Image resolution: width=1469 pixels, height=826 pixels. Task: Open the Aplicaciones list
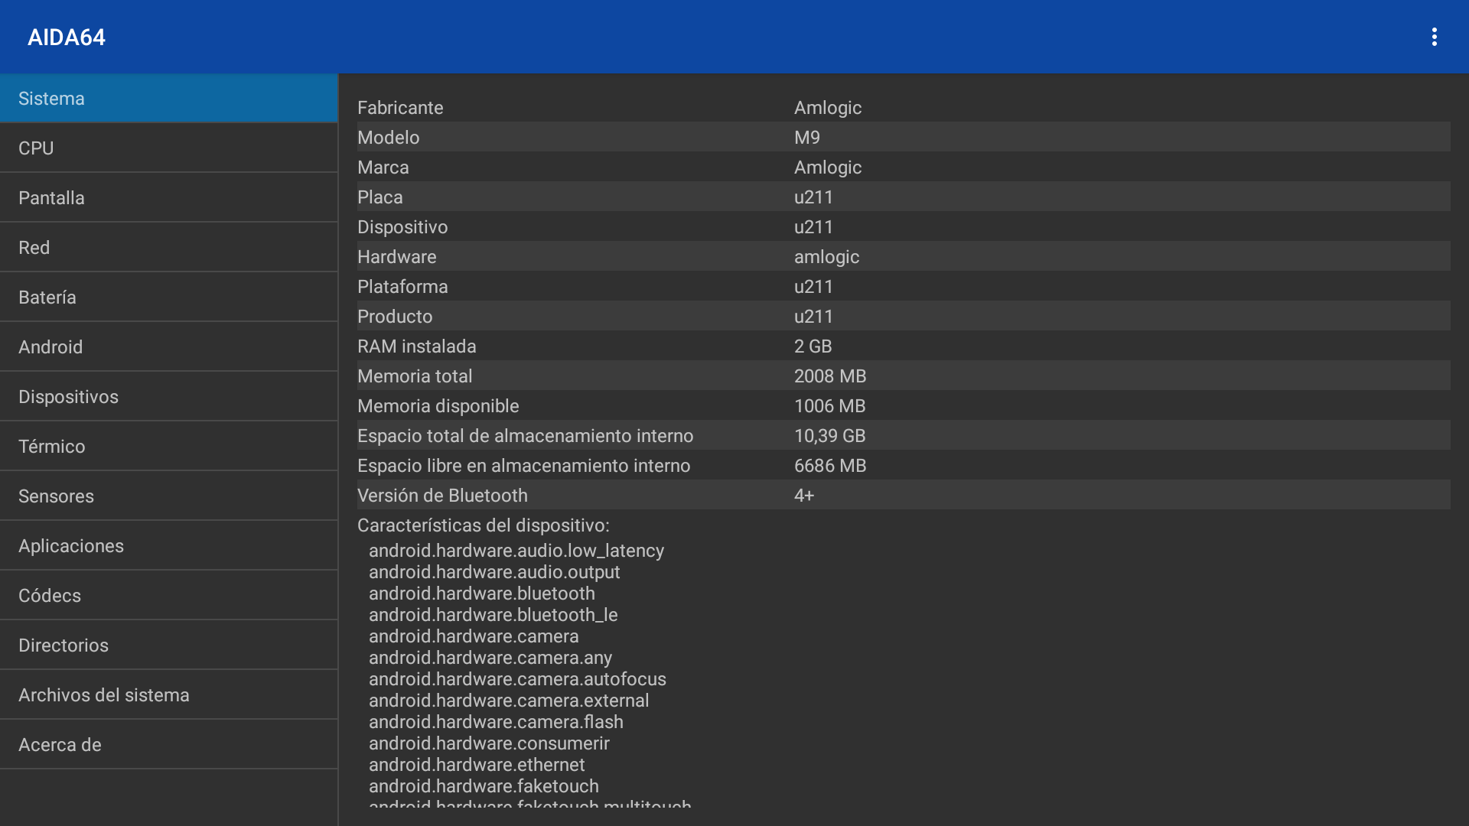pos(168,546)
